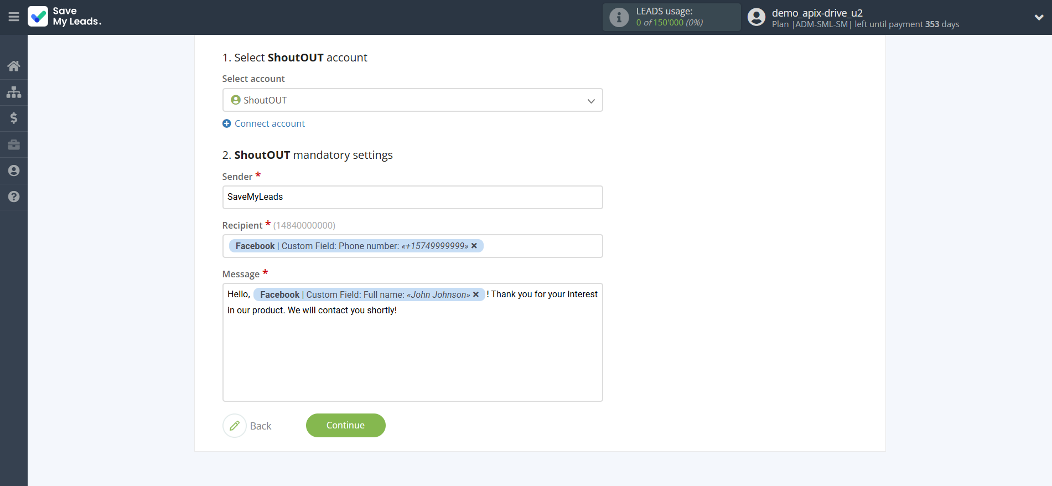Screen dimensions: 1052x486
Task: Open billing dollar icon in sidebar
Action: pyautogui.click(x=14, y=118)
